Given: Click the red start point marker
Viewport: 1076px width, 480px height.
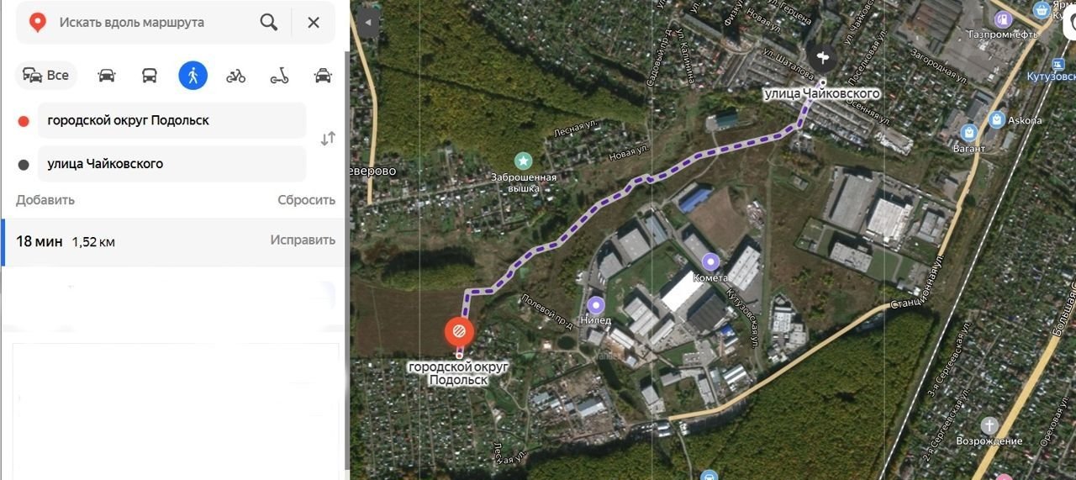Looking at the screenshot, I should [459, 334].
